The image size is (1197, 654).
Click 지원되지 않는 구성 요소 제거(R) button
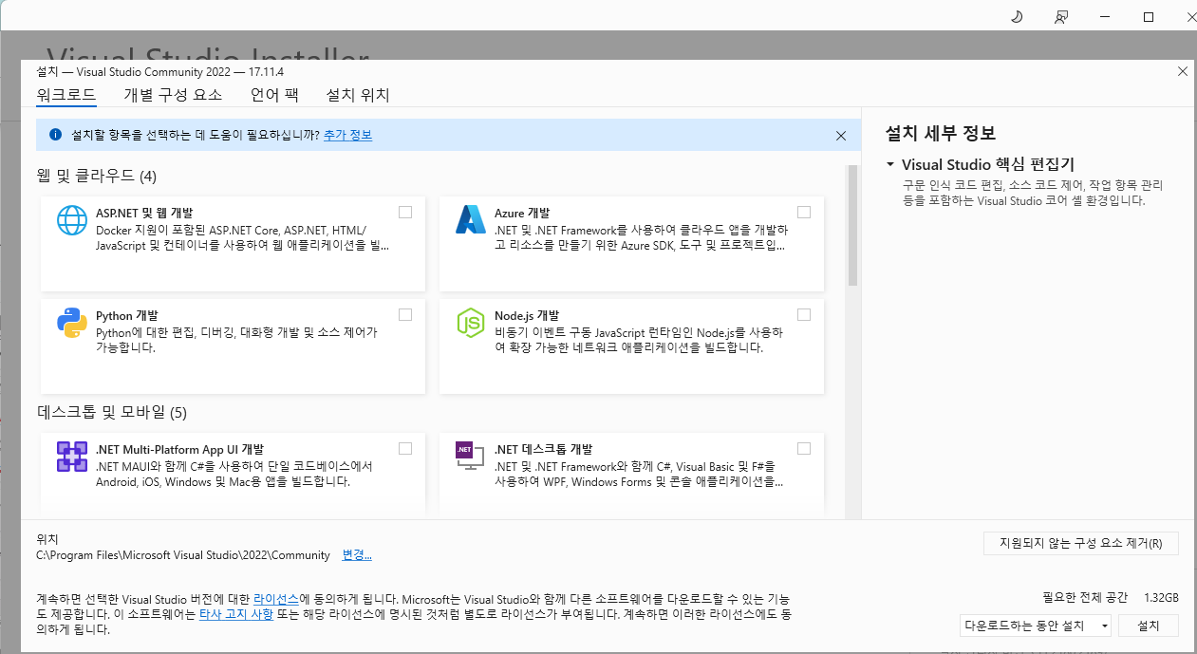click(x=1081, y=544)
